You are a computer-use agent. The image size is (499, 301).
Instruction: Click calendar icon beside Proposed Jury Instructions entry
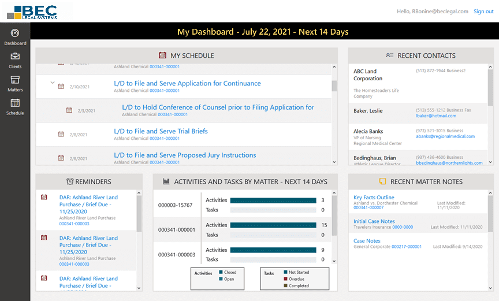(x=61, y=158)
